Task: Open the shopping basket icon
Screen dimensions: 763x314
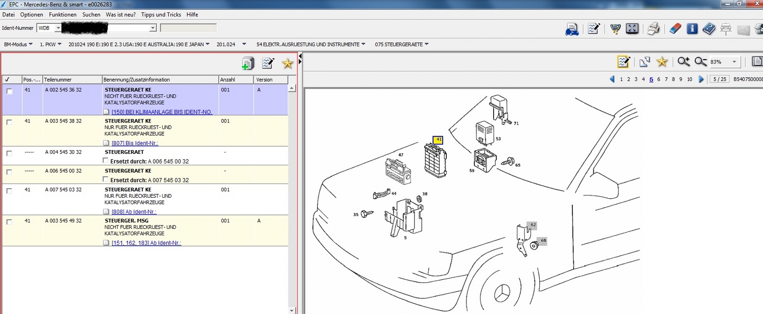Action: coord(615,29)
